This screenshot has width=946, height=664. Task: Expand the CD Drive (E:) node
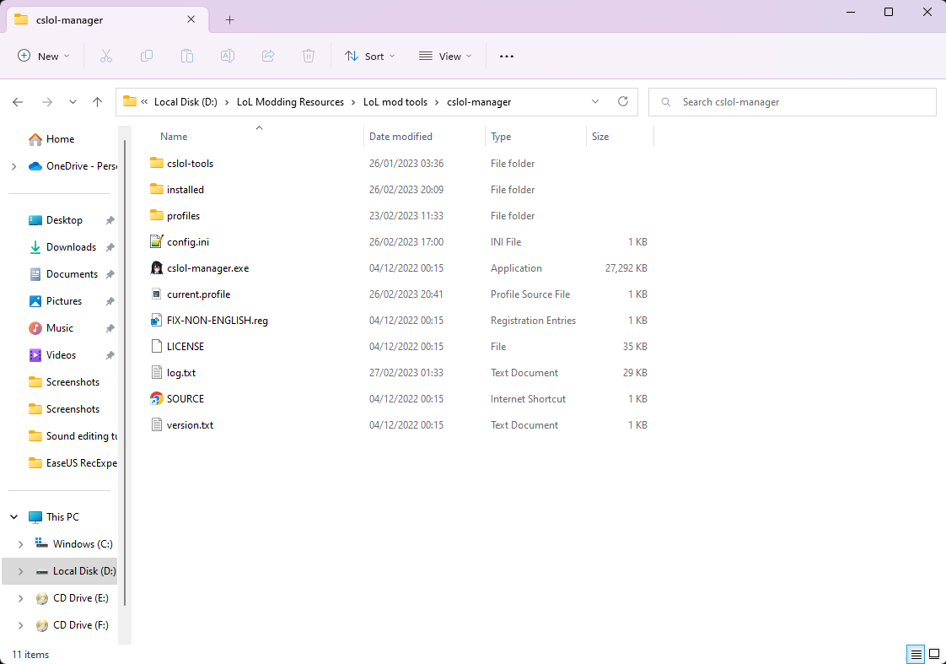coord(20,598)
